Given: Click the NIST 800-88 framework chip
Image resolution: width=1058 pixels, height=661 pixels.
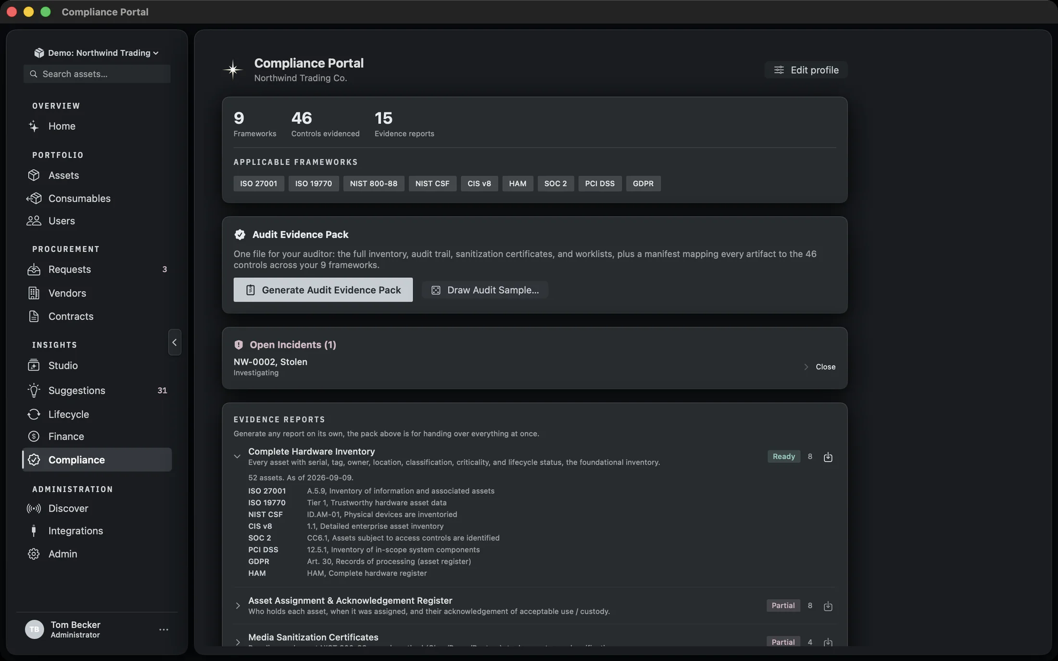Looking at the screenshot, I should click(x=374, y=184).
